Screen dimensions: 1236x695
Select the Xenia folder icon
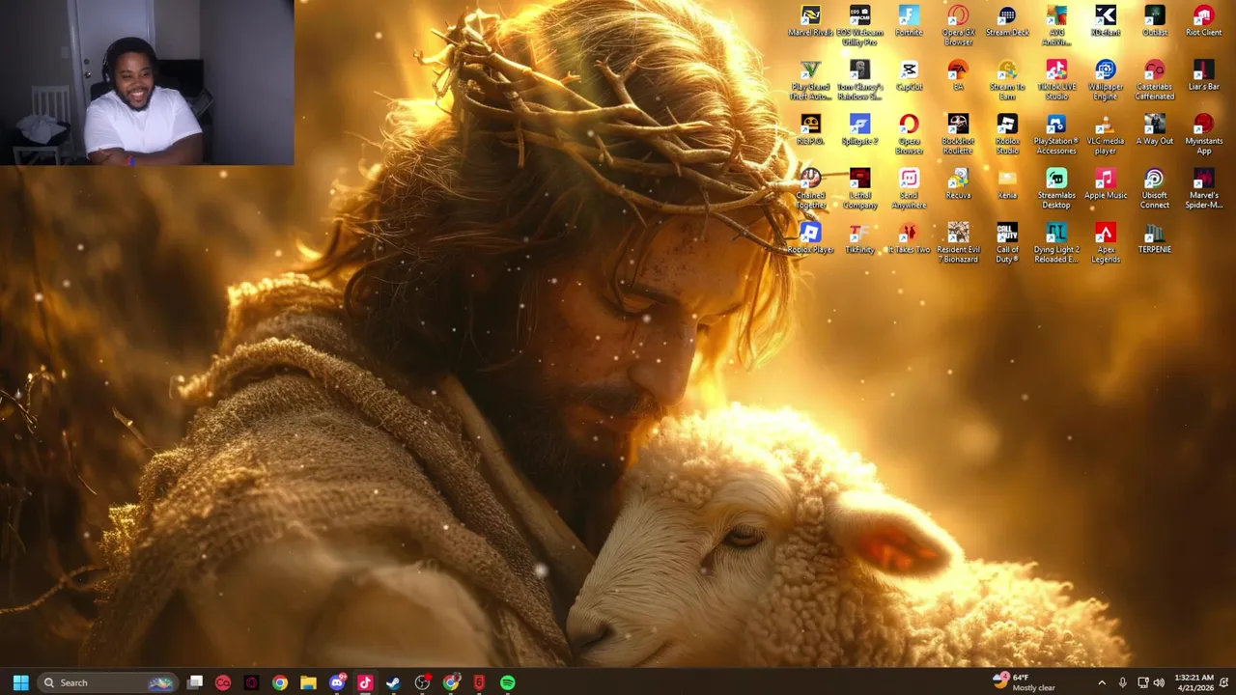[1007, 183]
